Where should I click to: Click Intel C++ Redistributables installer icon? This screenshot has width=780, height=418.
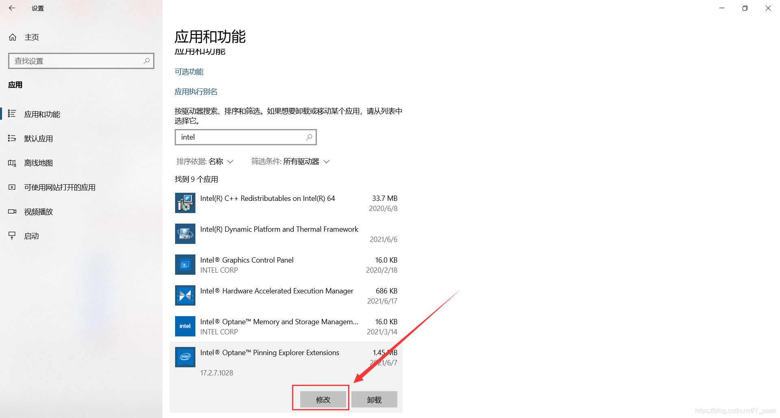185,203
